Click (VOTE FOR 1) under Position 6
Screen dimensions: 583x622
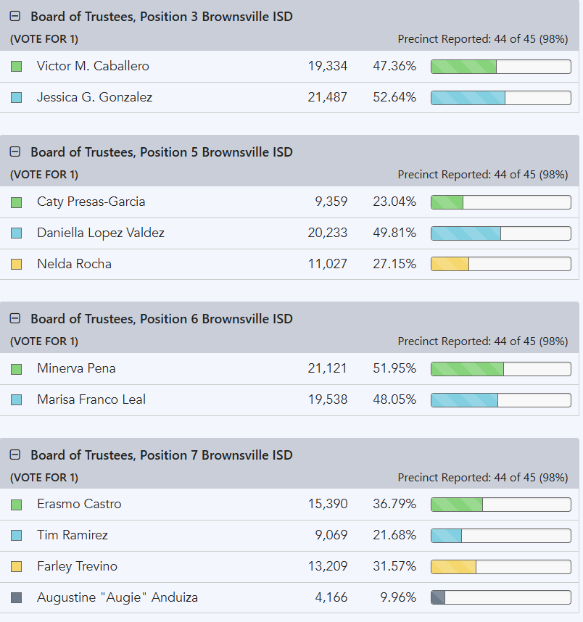(x=44, y=341)
